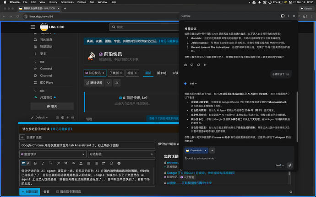Open the emoji picker in composer

111,163
